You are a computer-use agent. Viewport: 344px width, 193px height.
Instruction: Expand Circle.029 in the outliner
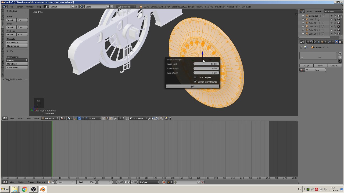coord(303,16)
